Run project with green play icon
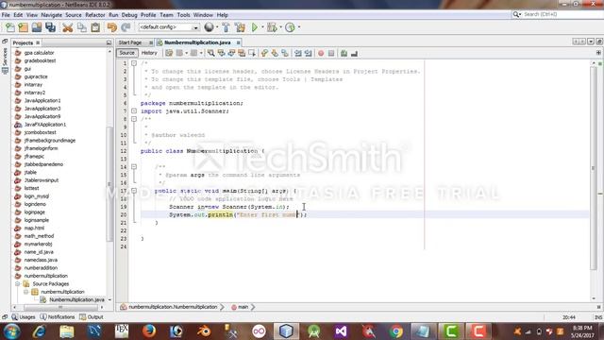This screenshot has width=604, height=340. click(x=255, y=27)
